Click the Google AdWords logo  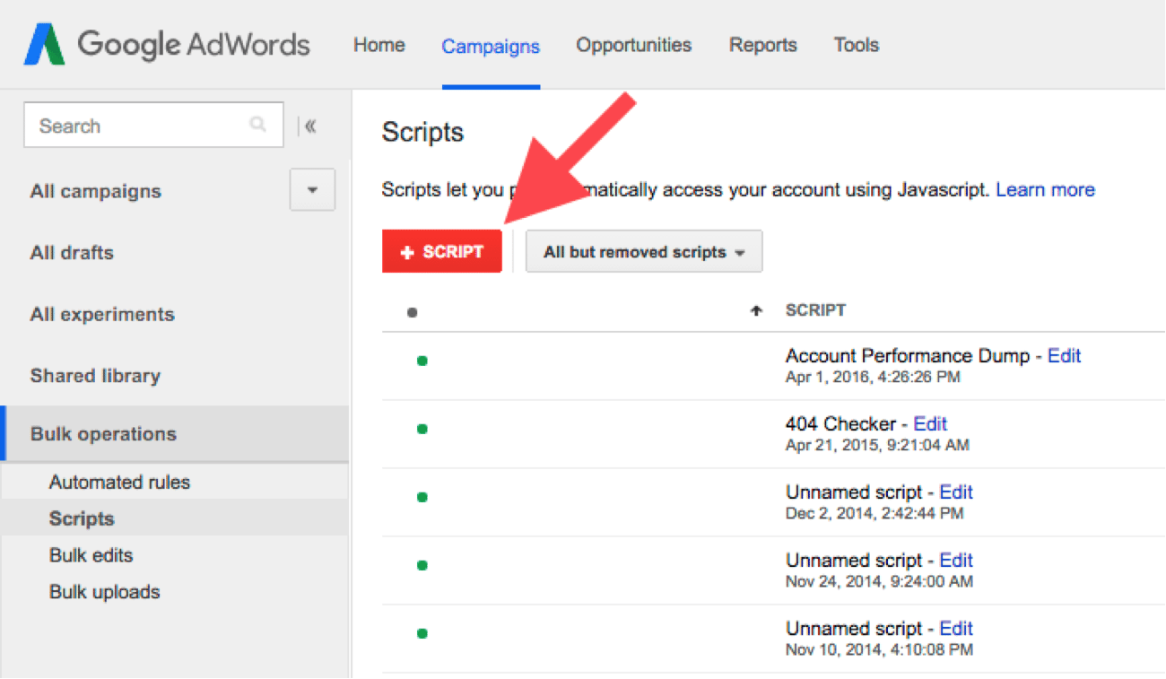pos(167,45)
